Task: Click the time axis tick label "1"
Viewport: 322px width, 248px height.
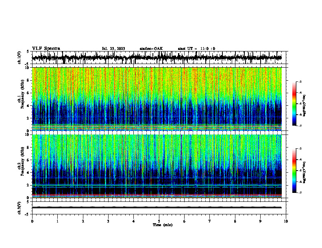Action: point(57,221)
